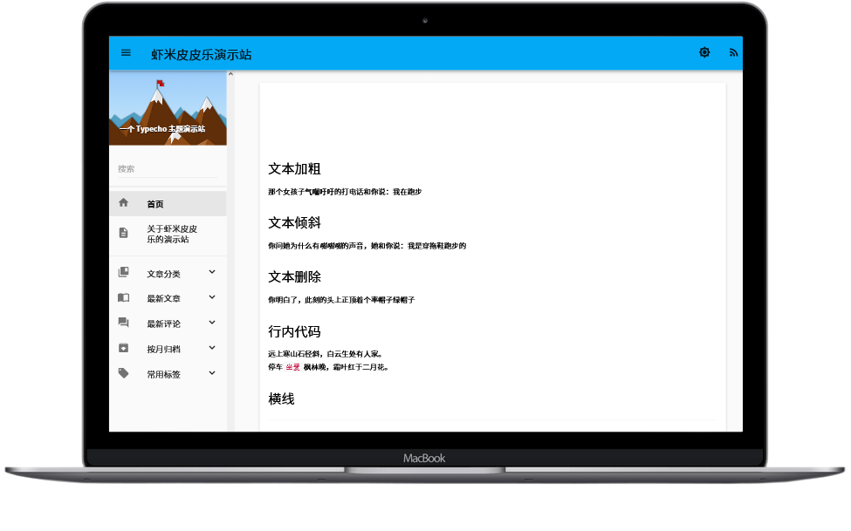This screenshot has height=531, width=851.
Task: Click the 虾米皮皮乐演示站 site title
Action: (201, 54)
